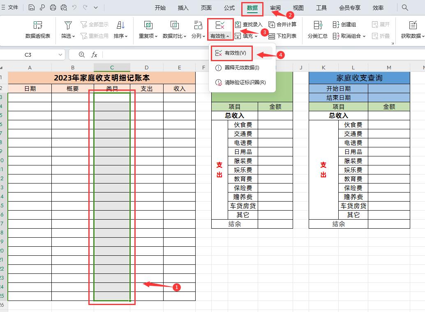Image resolution: width=425 pixels, height=312 pixels.
Task: Click the 创建组 create group button
Action: (x=344, y=25)
